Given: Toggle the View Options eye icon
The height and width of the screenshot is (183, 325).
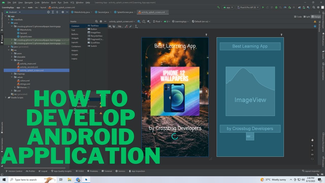Looking at the screenshot, I should click(110, 26).
